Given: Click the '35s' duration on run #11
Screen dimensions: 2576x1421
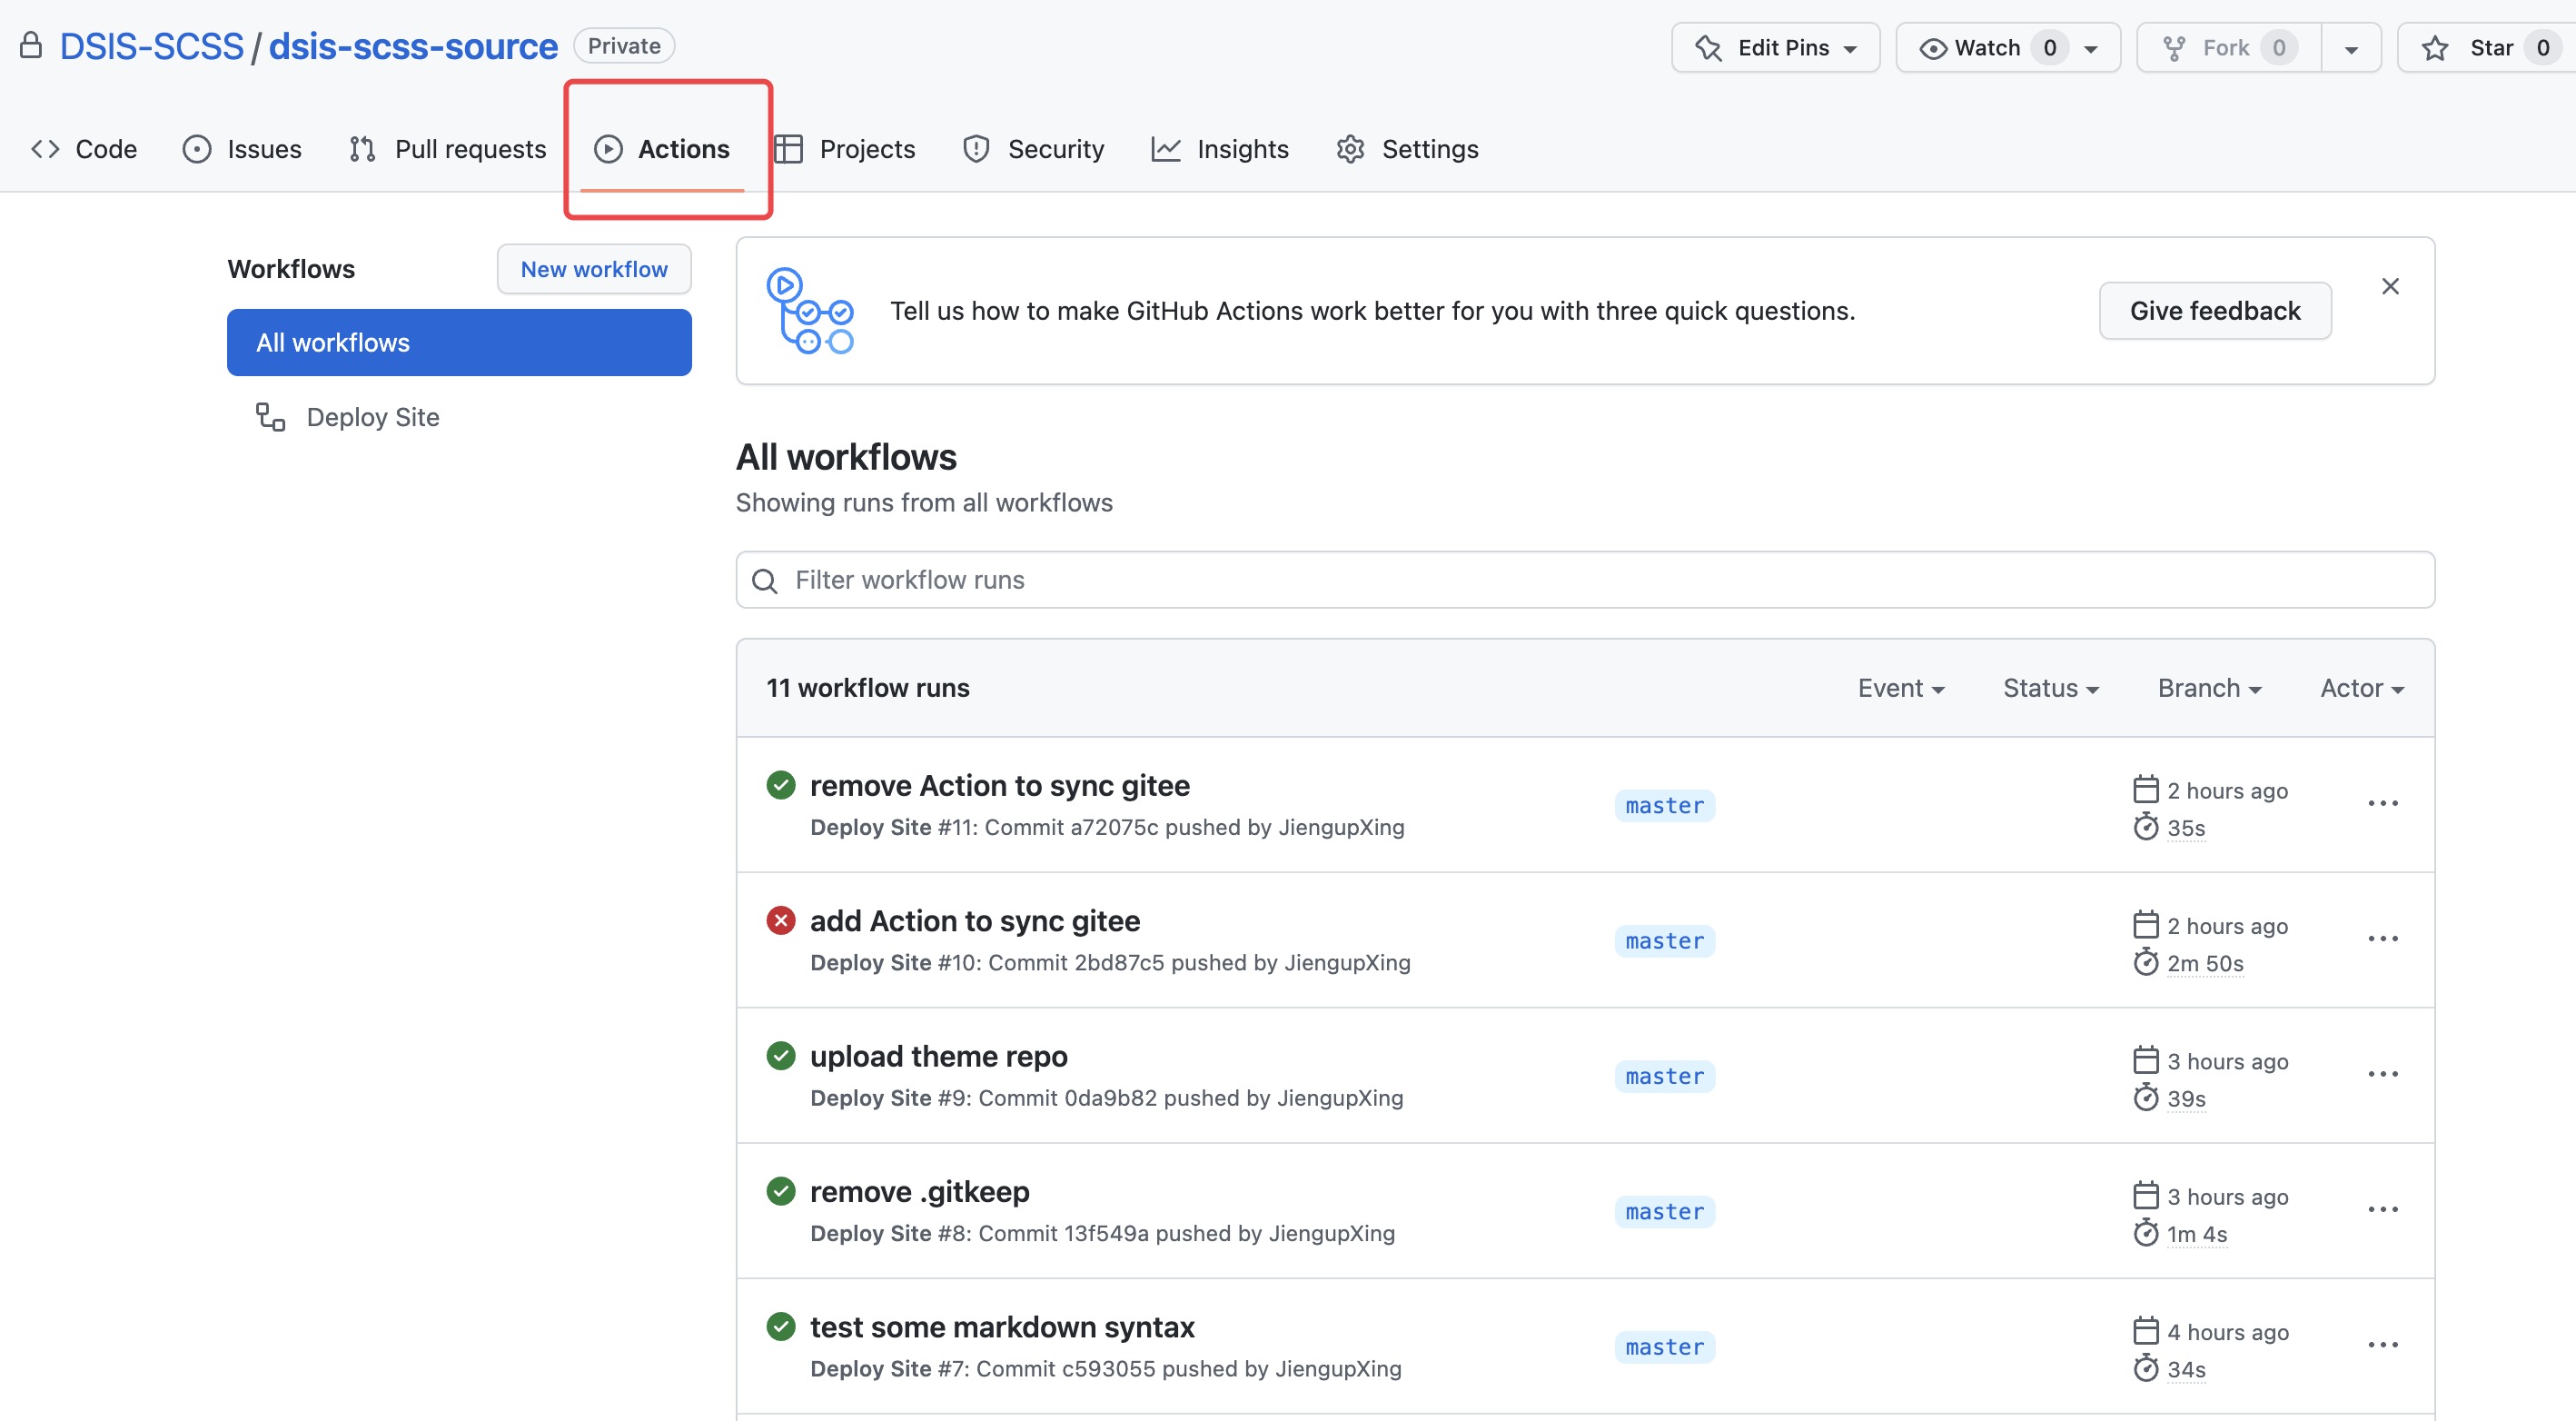Looking at the screenshot, I should [2186, 829].
